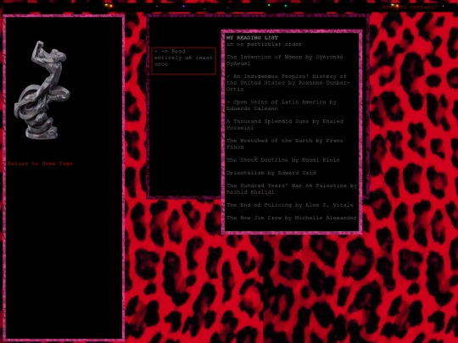Select The New Jim Crow entry

coord(292,218)
